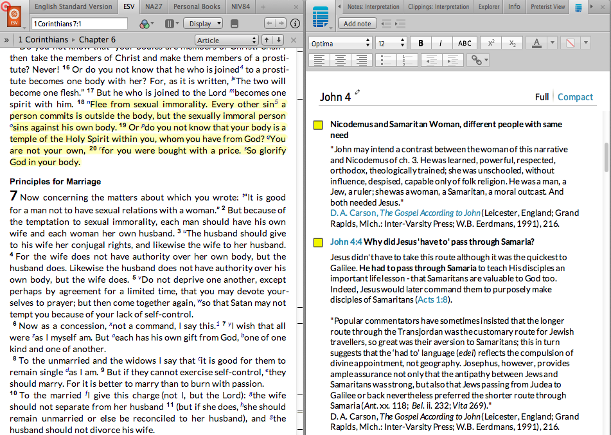
Task: Insert a numbered list
Action: (407, 60)
